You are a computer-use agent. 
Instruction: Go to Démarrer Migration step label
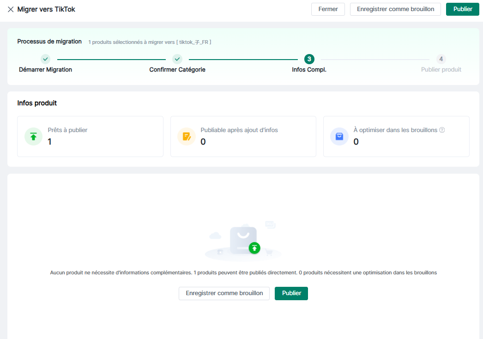click(45, 70)
